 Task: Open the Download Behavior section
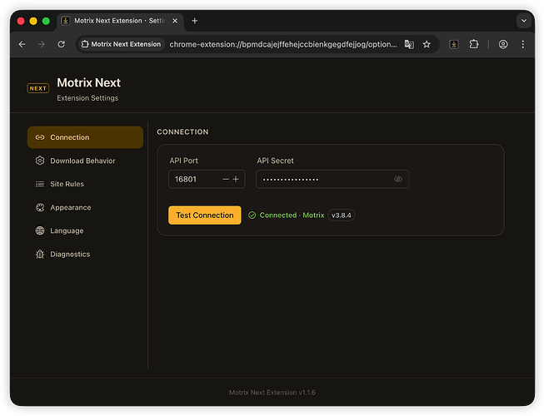(85, 161)
